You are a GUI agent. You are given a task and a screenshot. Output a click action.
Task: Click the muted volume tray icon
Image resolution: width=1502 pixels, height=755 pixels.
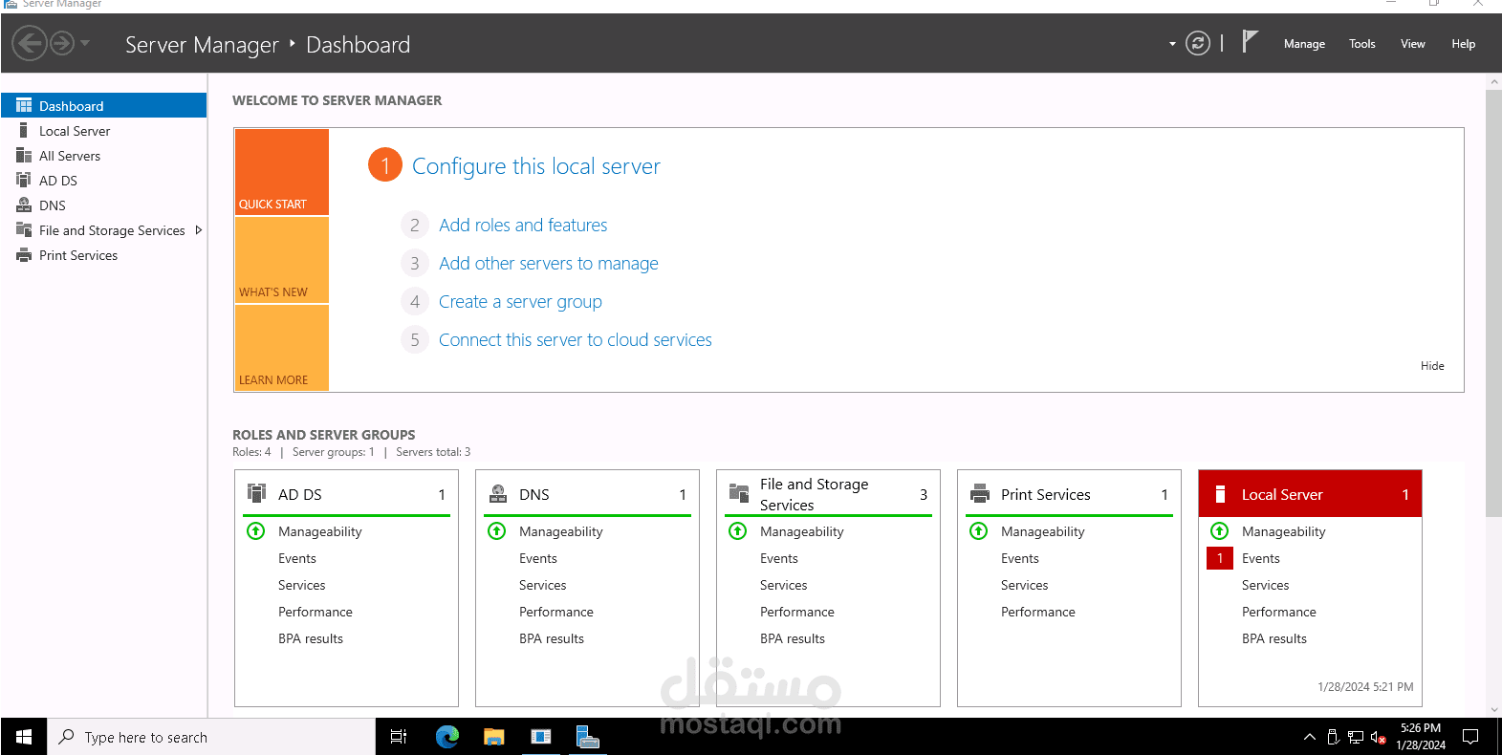pyautogui.click(x=1378, y=737)
